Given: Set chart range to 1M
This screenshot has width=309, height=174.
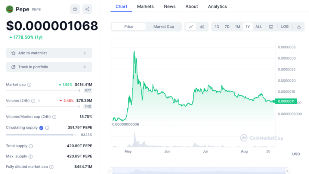Looking at the screenshot, I should pyautogui.click(x=238, y=27).
